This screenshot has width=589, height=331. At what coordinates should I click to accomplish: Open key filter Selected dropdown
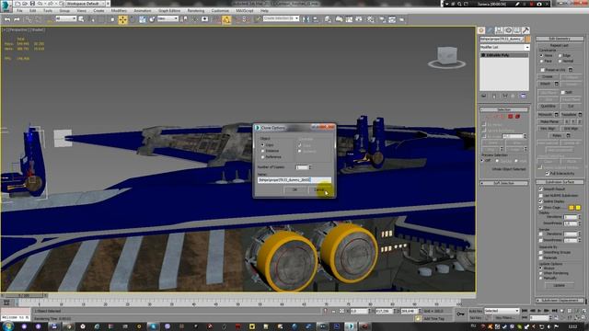[502, 311]
